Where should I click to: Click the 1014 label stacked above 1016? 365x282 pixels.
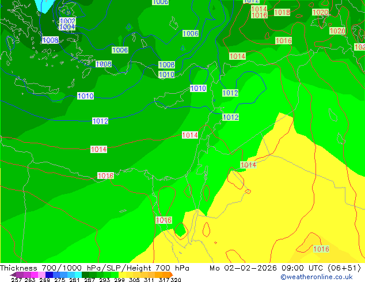[x=259, y=9]
